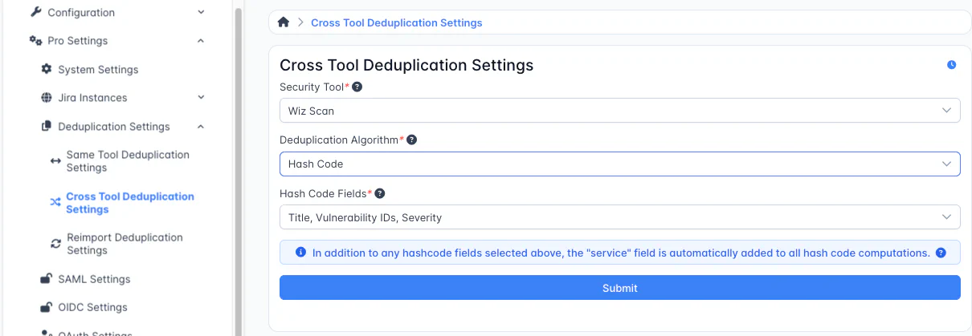
Task: Click Cross Tool Deduplication Settings breadcrumb link
Action: click(x=396, y=22)
